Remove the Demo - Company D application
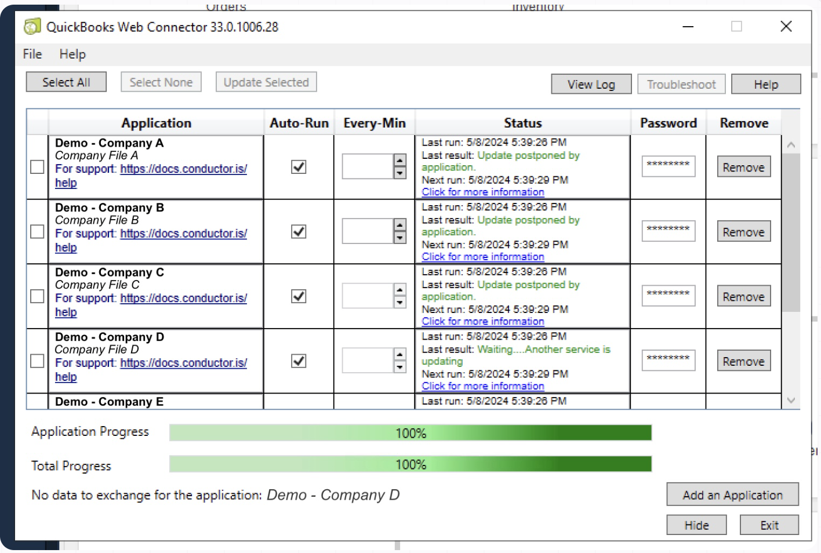Screen dimensions: 821x553 click(744, 361)
